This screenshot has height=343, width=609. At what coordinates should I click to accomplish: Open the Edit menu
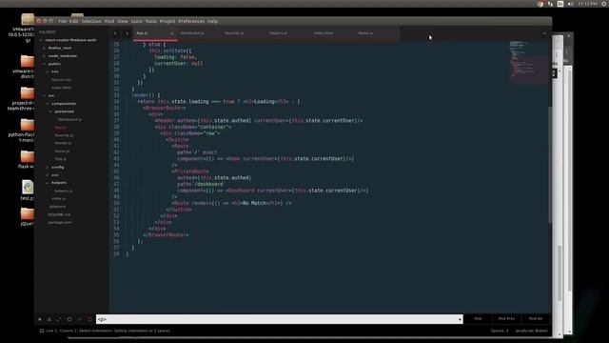point(74,21)
